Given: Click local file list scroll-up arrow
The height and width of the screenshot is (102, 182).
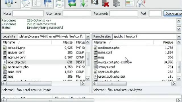Looking at the screenshot, I should (x=88, y=42).
